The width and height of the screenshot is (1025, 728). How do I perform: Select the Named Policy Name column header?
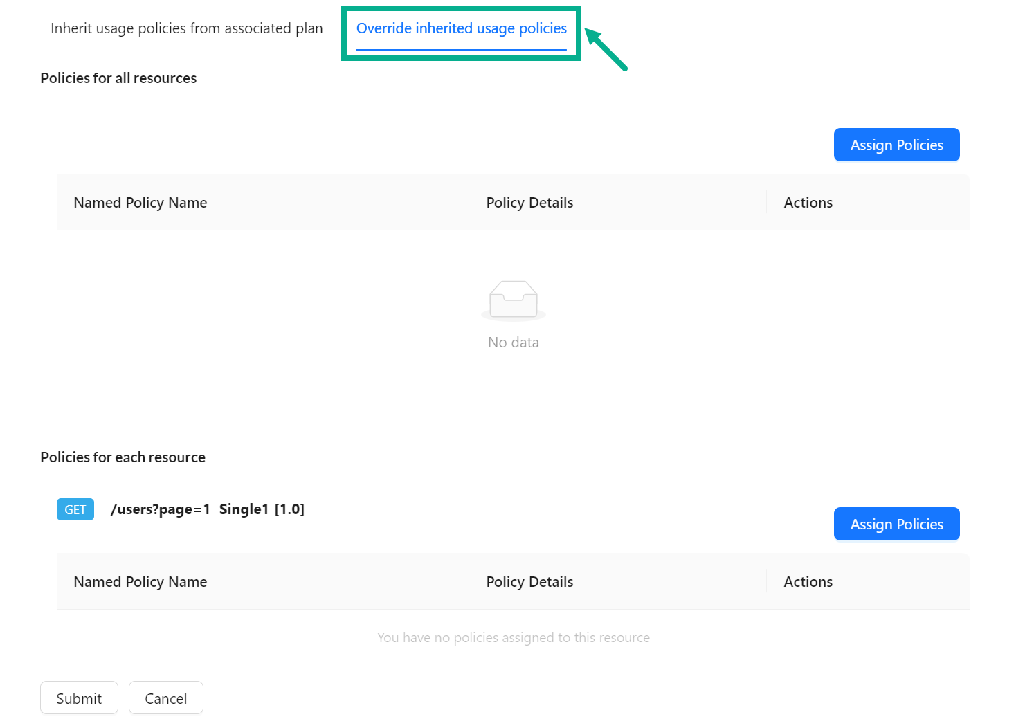point(140,202)
